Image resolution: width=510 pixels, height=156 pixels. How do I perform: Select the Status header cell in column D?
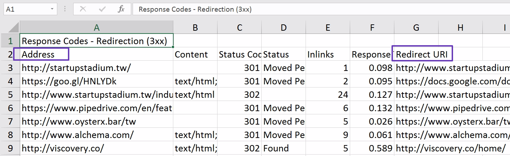tap(284, 54)
